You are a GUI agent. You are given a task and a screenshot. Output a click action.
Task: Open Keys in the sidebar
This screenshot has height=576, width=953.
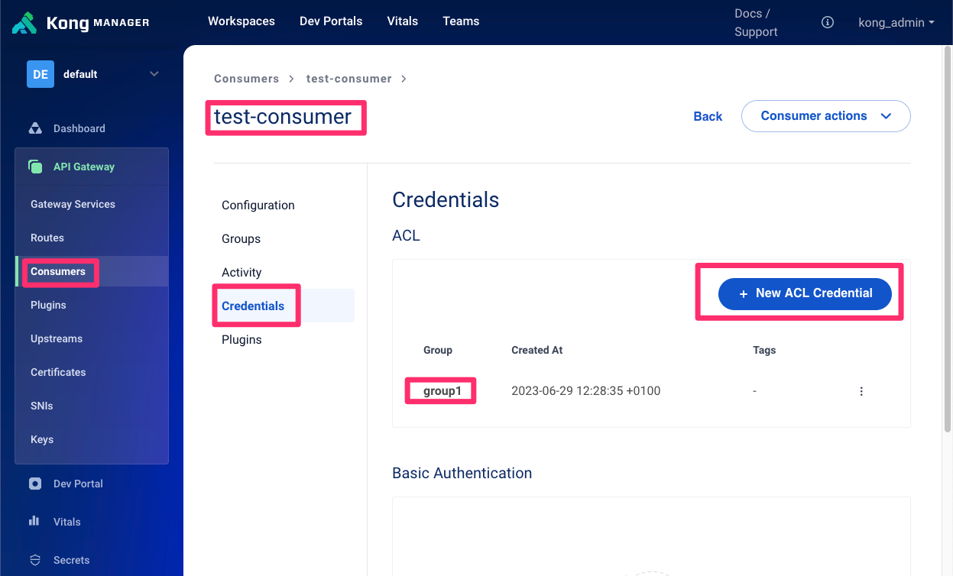click(x=42, y=439)
